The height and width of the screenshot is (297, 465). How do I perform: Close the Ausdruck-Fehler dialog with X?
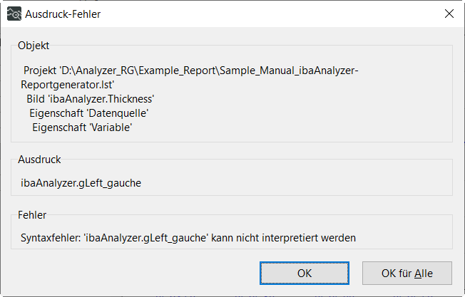(x=449, y=14)
